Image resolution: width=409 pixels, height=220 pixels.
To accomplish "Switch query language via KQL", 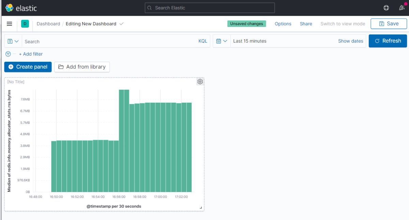I will point(203,41).
